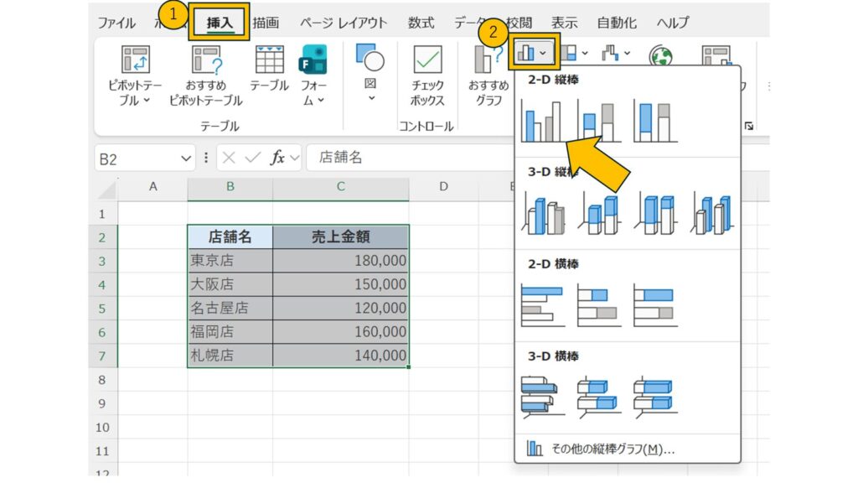
Task: Select the 2-D stacked bar chart
Action: 599,304
